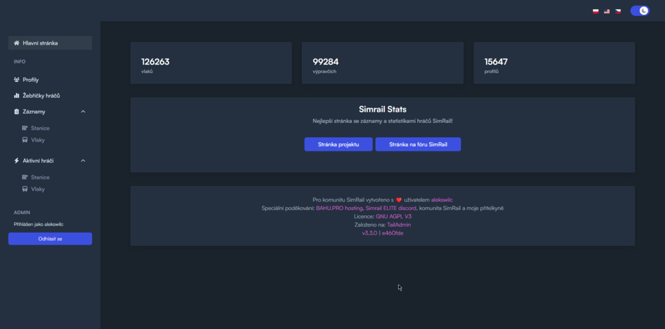Click the clipboard icon beside Záznamy
Image resolution: width=665 pixels, height=329 pixels.
[x=17, y=112]
